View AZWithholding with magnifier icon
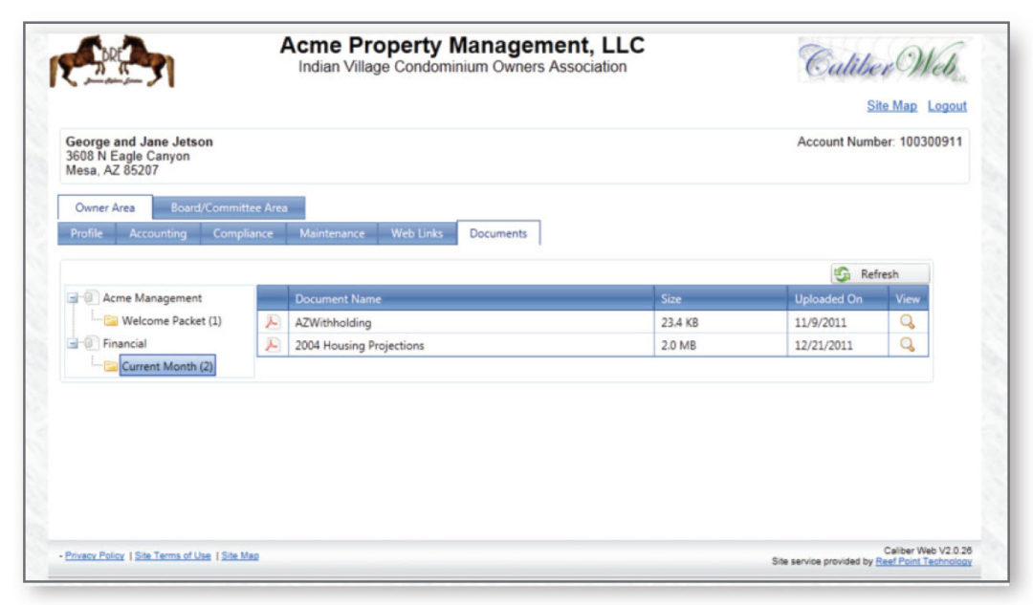 (908, 323)
